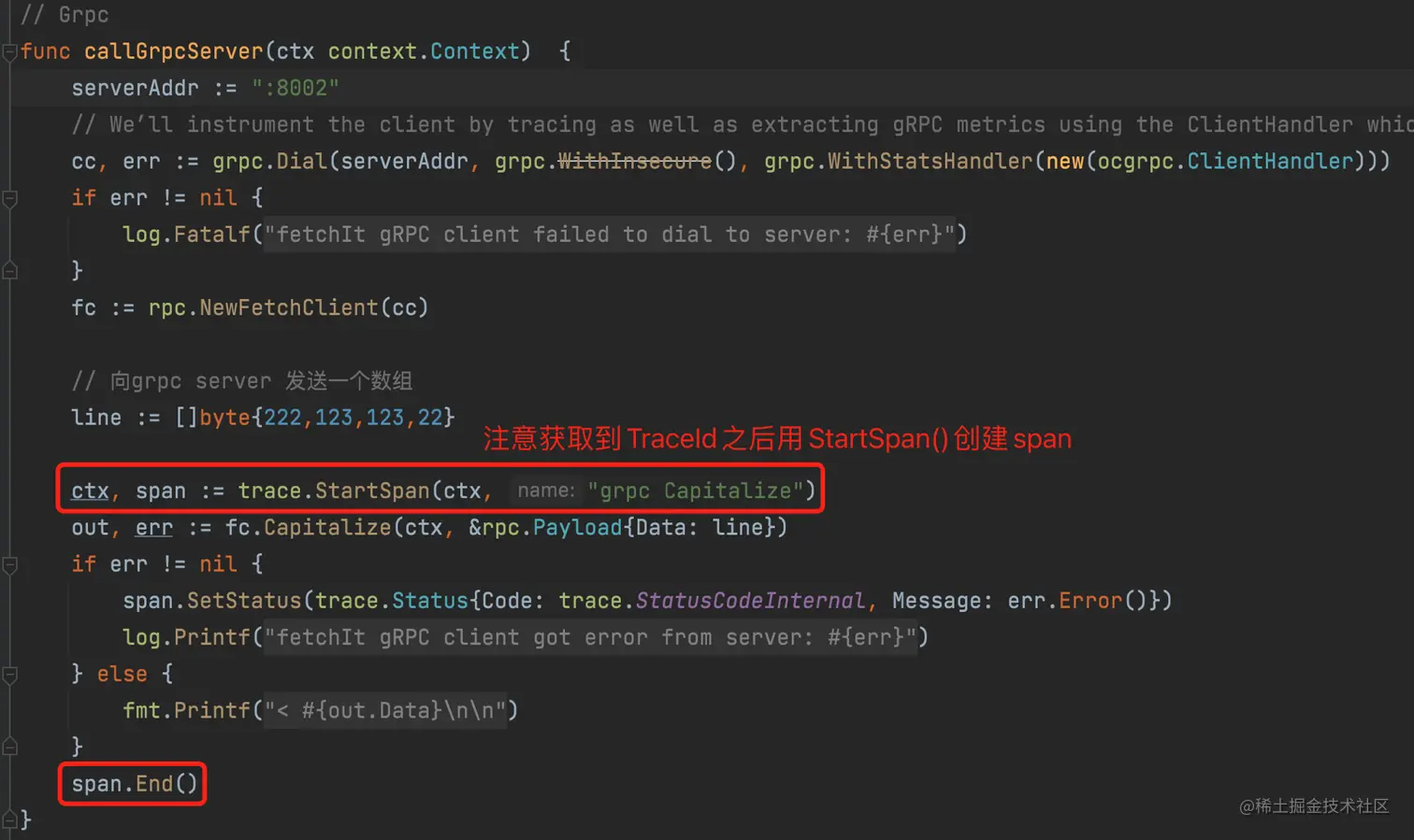Click Printf in fmt.Printf
1414x840 pixels.
(212, 710)
